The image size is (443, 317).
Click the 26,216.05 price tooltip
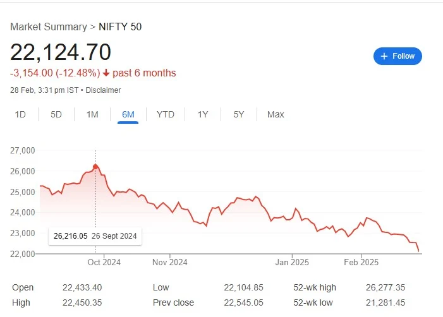click(95, 236)
